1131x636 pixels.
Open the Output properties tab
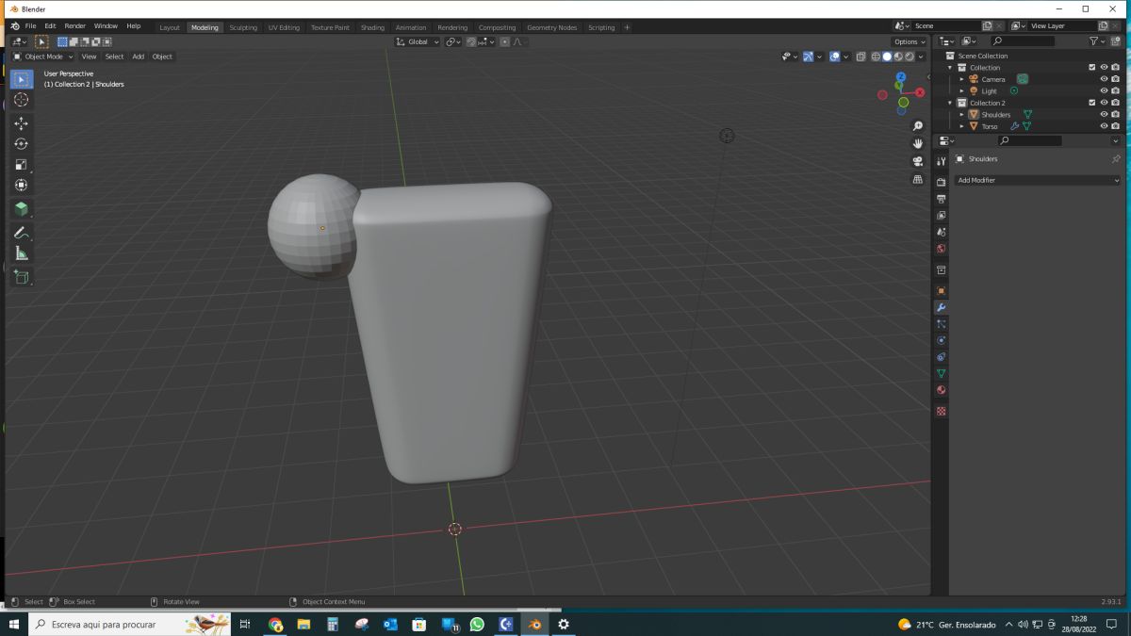(x=941, y=199)
